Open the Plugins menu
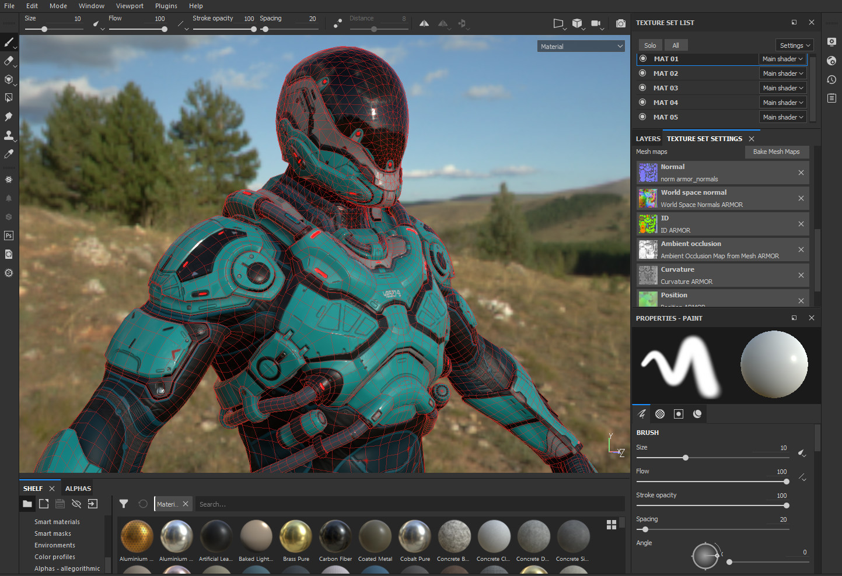This screenshot has height=576, width=842. (x=166, y=6)
